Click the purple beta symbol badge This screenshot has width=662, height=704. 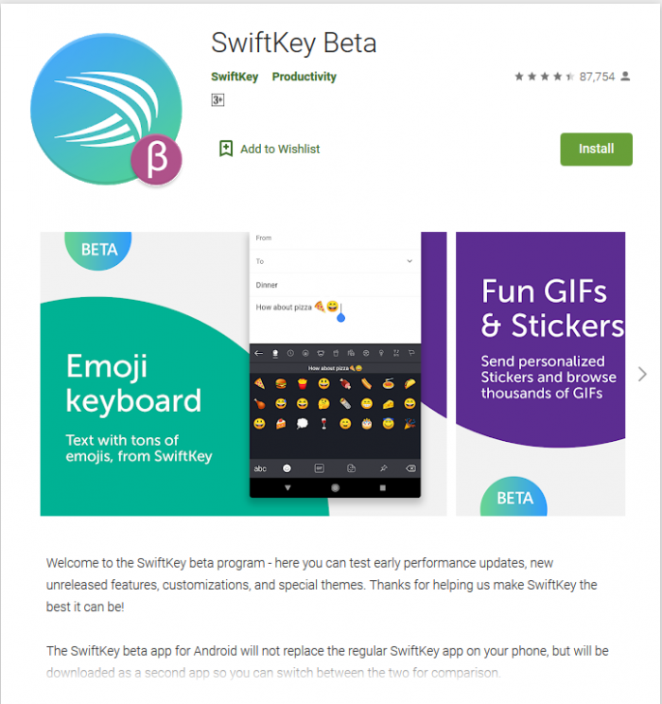(x=156, y=159)
